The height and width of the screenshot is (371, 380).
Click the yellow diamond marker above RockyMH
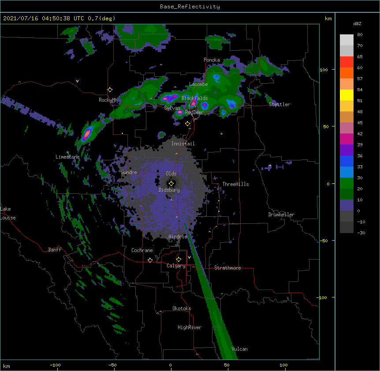click(x=110, y=90)
